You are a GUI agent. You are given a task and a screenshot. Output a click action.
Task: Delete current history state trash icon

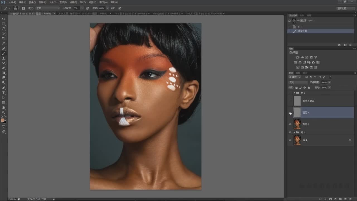tap(351, 45)
